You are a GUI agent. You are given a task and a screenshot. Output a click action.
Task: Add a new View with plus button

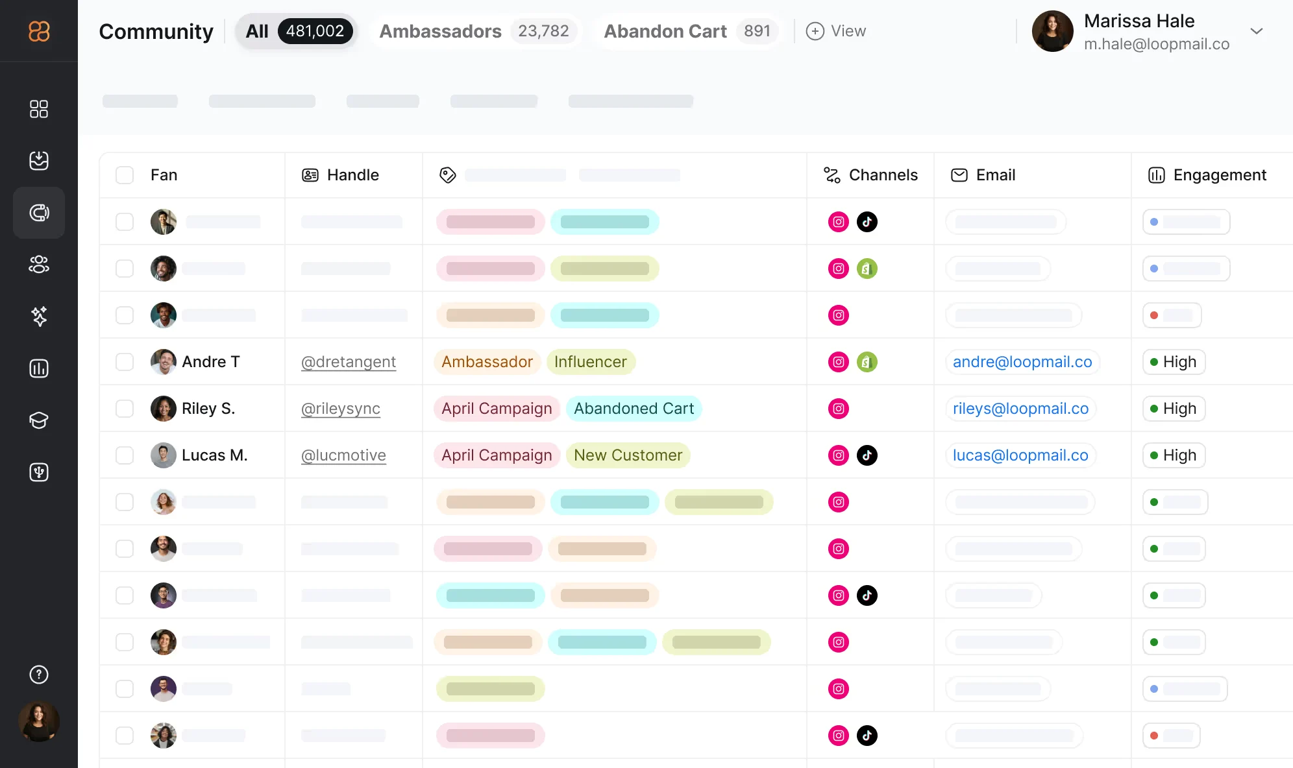836,31
